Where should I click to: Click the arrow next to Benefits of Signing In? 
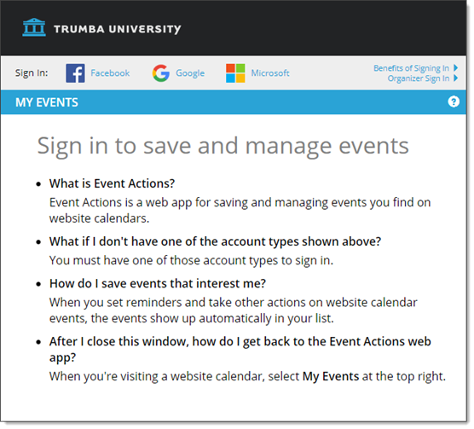pyautogui.click(x=456, y=68)
